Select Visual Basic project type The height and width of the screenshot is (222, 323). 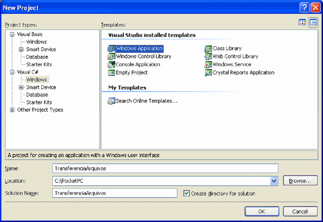point(30,34)
